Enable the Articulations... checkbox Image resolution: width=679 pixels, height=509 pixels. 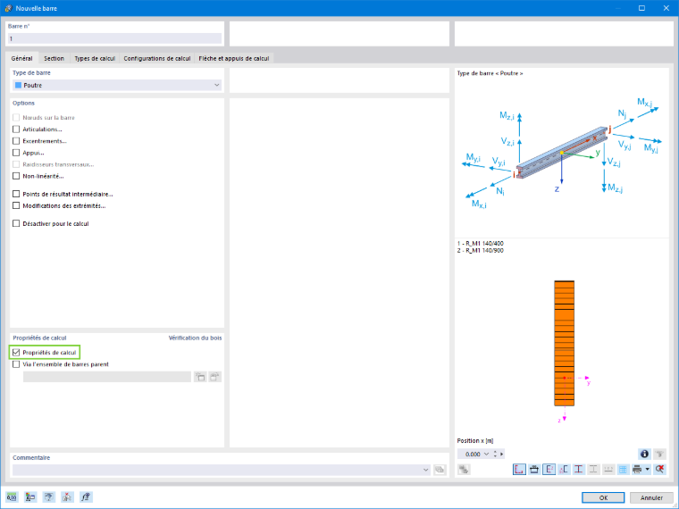[x=16, y=129]
